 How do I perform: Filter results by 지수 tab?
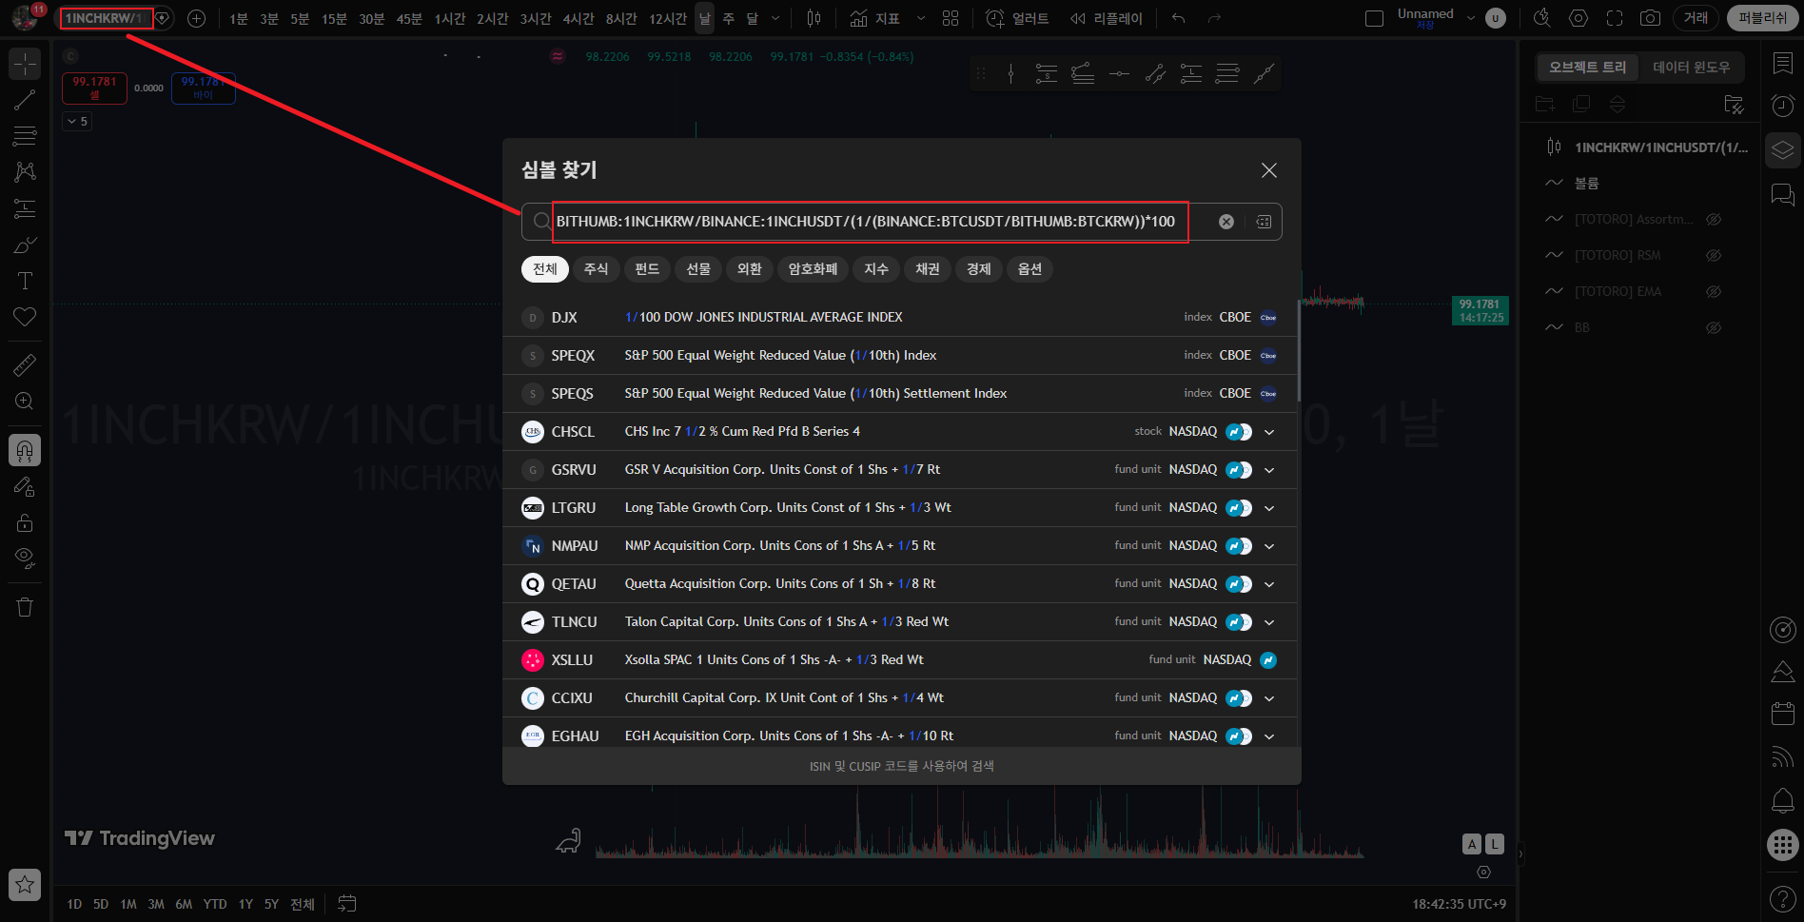[x=876, y=269]
